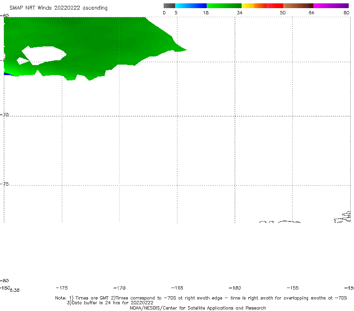Click the magenta segment of the color bar
354x311 pixels.
click(x=331, y=6)
